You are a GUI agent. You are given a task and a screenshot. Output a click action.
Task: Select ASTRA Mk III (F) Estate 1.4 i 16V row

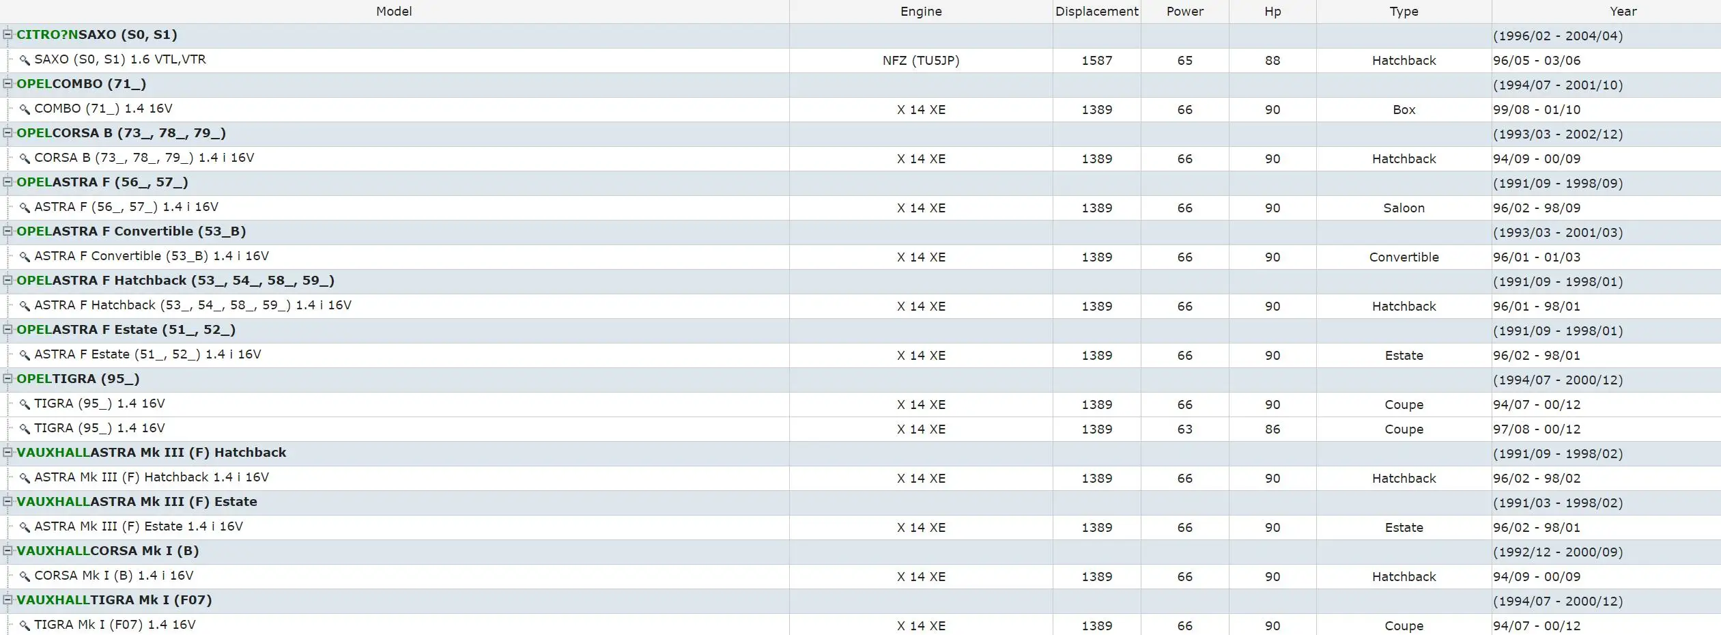click(860, 527)
